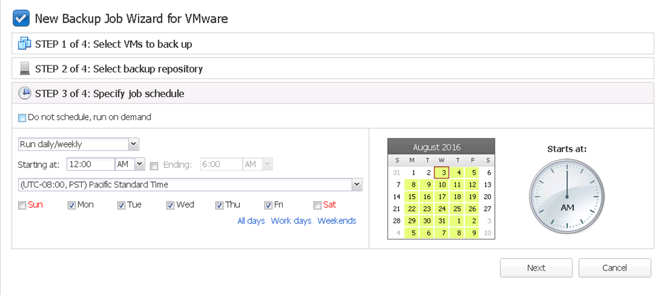Viewport: 664px width, 295px height.
Task: Click the Starting at time field
Action: pos(91,164)
